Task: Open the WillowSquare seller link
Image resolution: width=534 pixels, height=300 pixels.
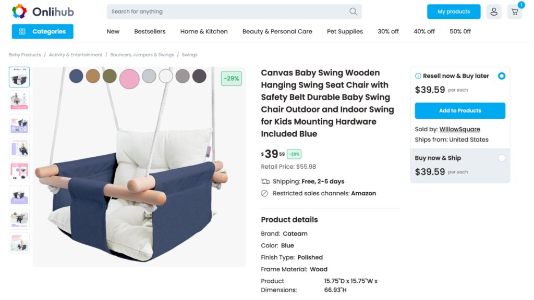Action: click(459, 129)
